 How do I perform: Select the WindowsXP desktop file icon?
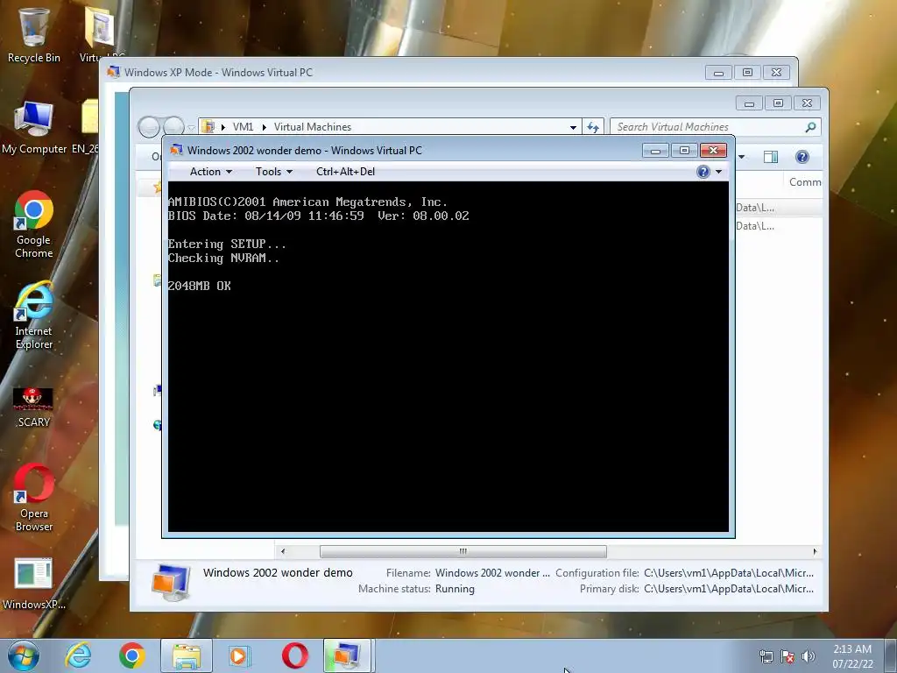[33, 584]
